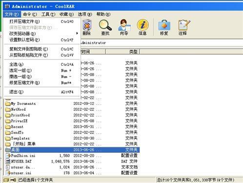The image size is (243, 183).
Task: Click the Repair (修复) toolbar icon
Action: [x=164, y=27]
